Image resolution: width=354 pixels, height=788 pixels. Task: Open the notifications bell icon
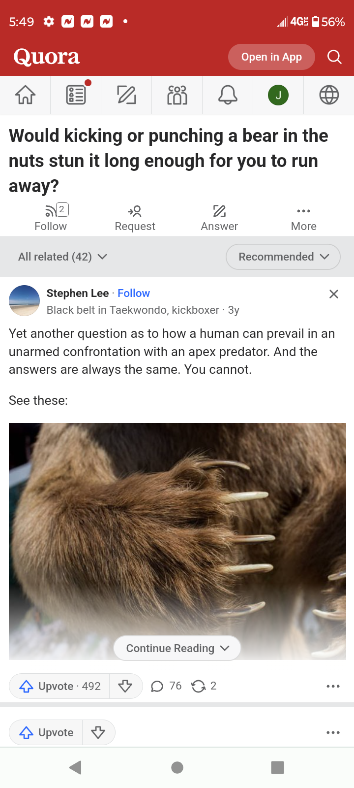pyautogui.click(x=228, y=95)
